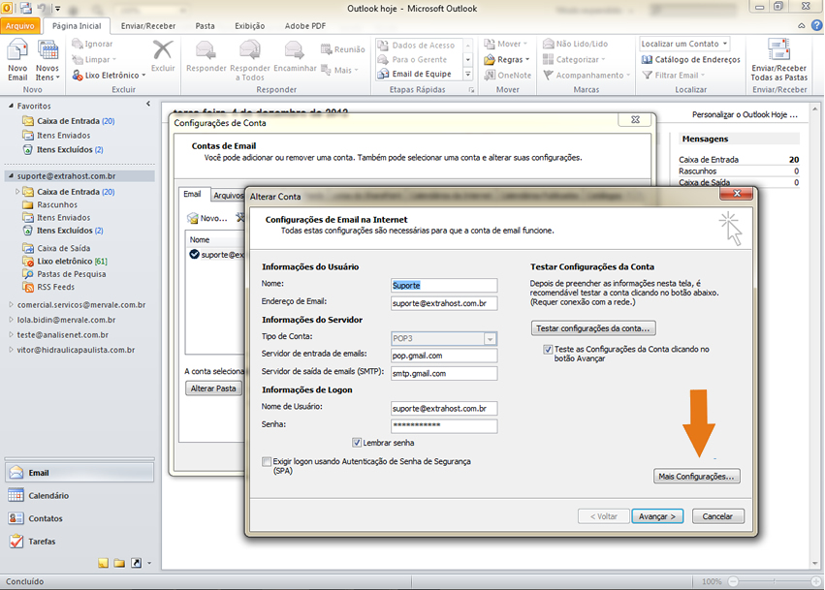Open Catálogo de Endereços address book

691,59
